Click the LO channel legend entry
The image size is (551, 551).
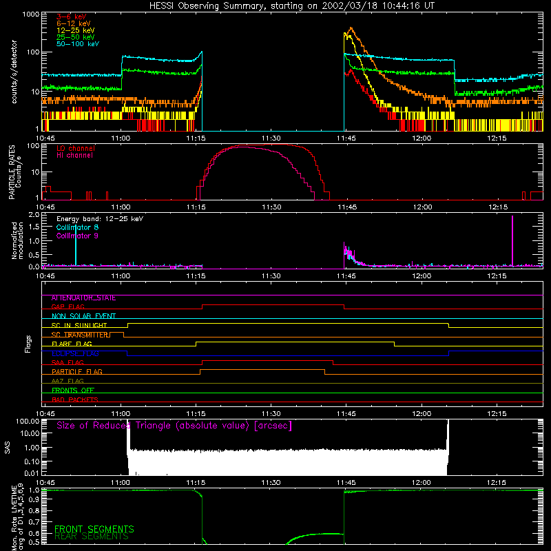click(76, 148)
